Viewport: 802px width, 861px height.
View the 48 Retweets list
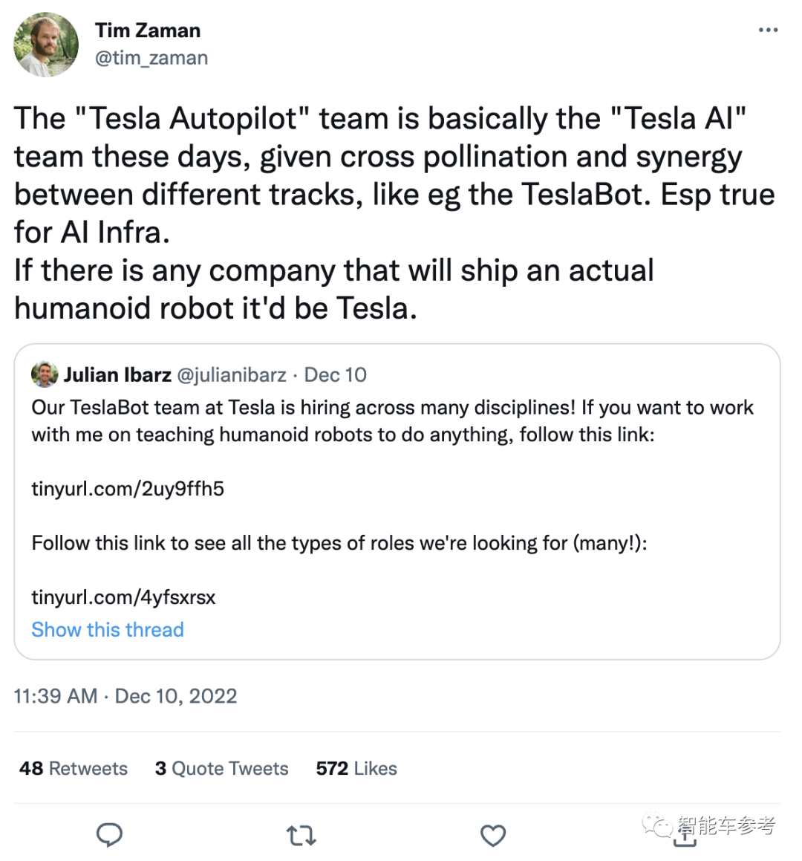pos(74,768)
